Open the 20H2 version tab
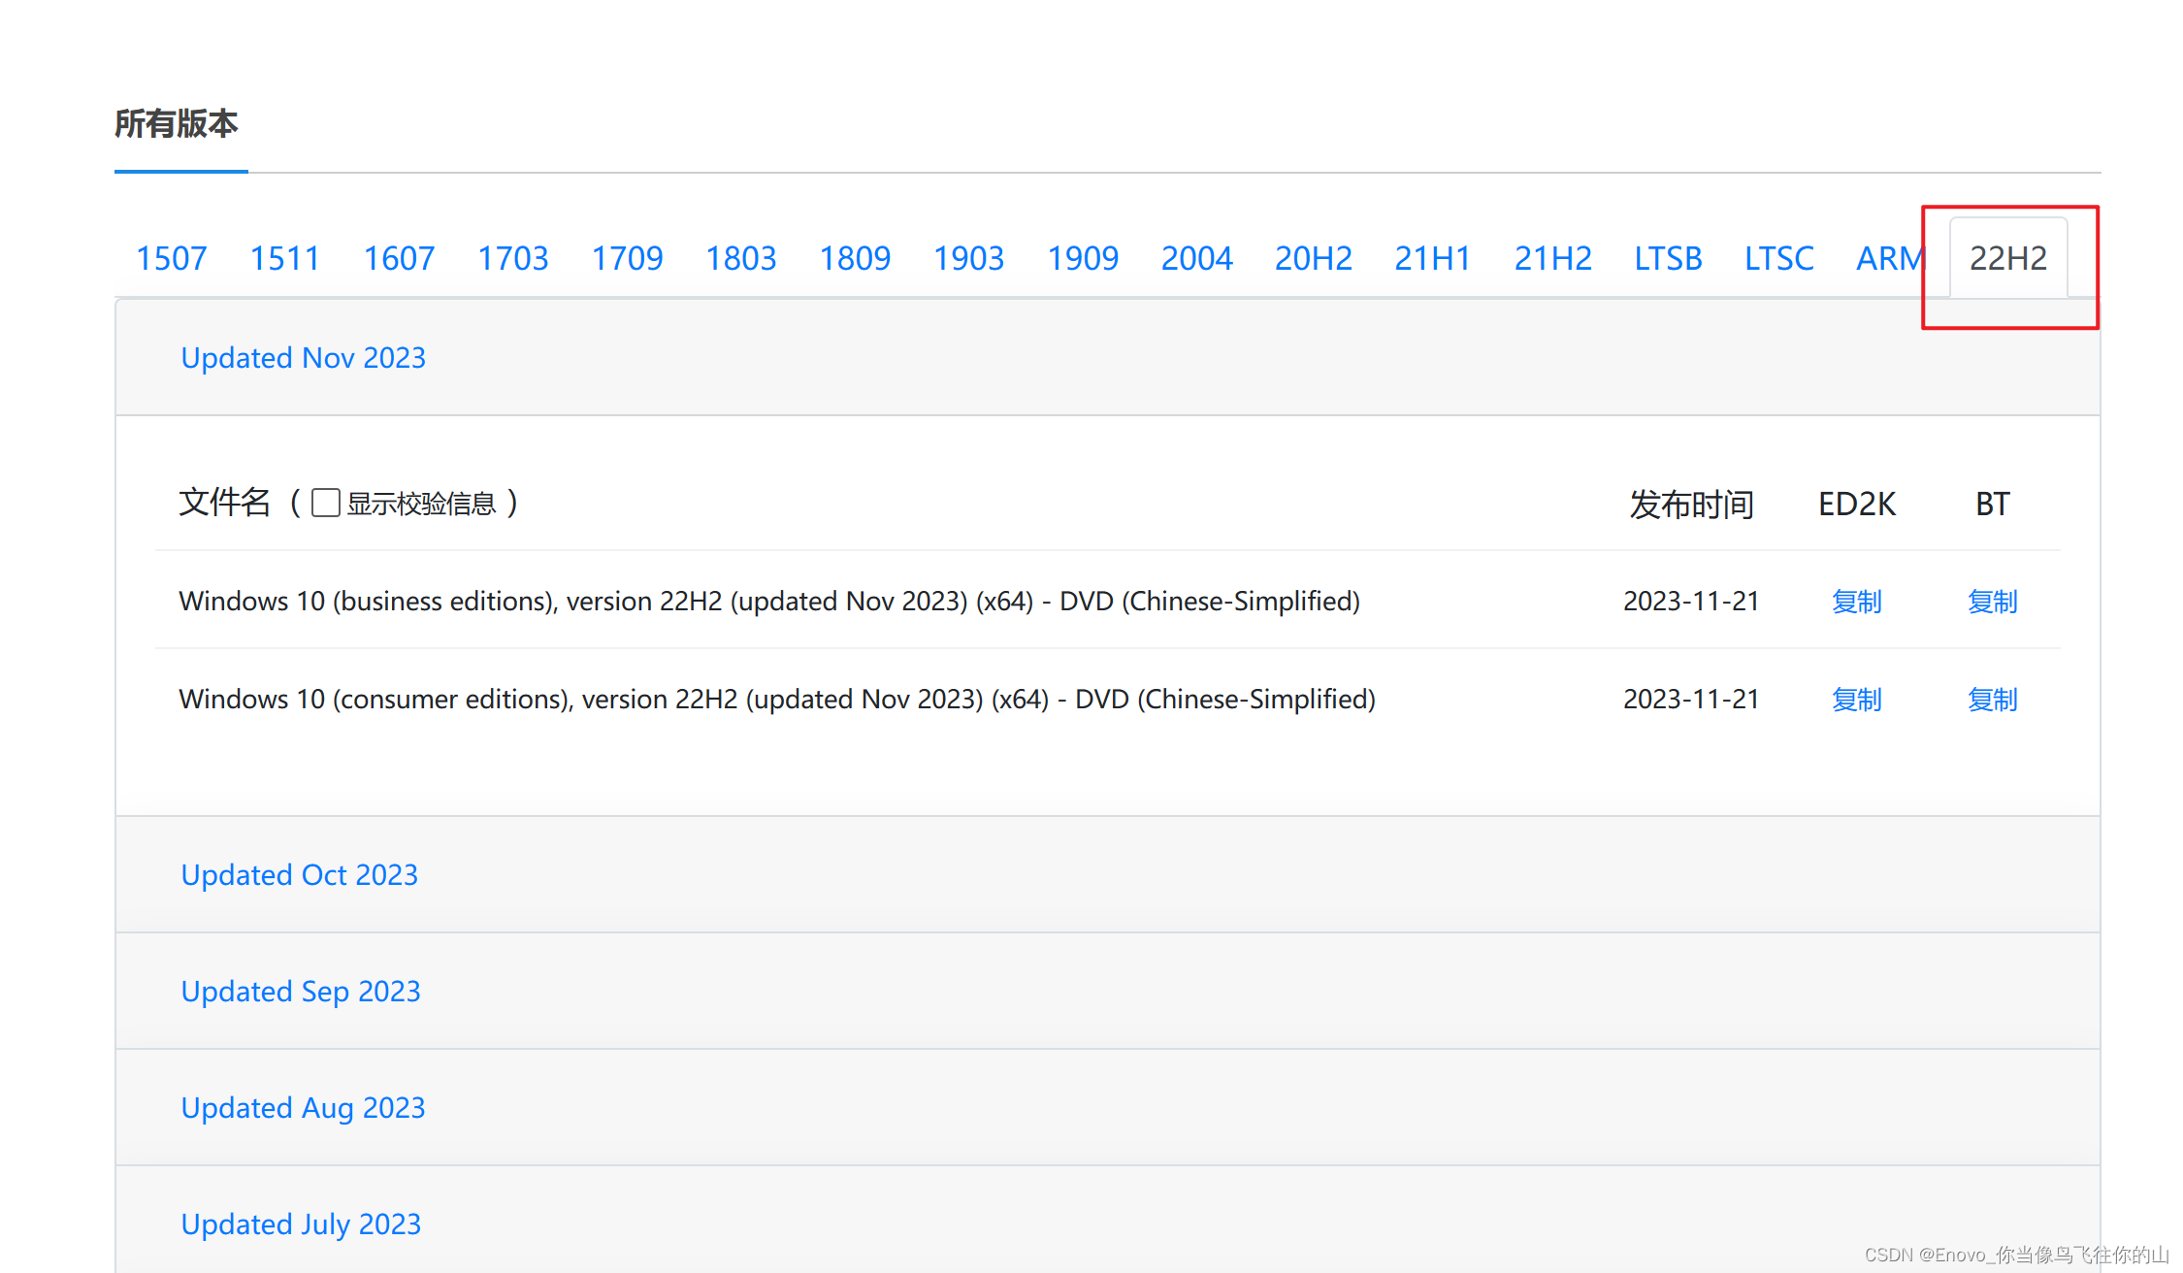2183x1273 pixels. [1313, 258]
